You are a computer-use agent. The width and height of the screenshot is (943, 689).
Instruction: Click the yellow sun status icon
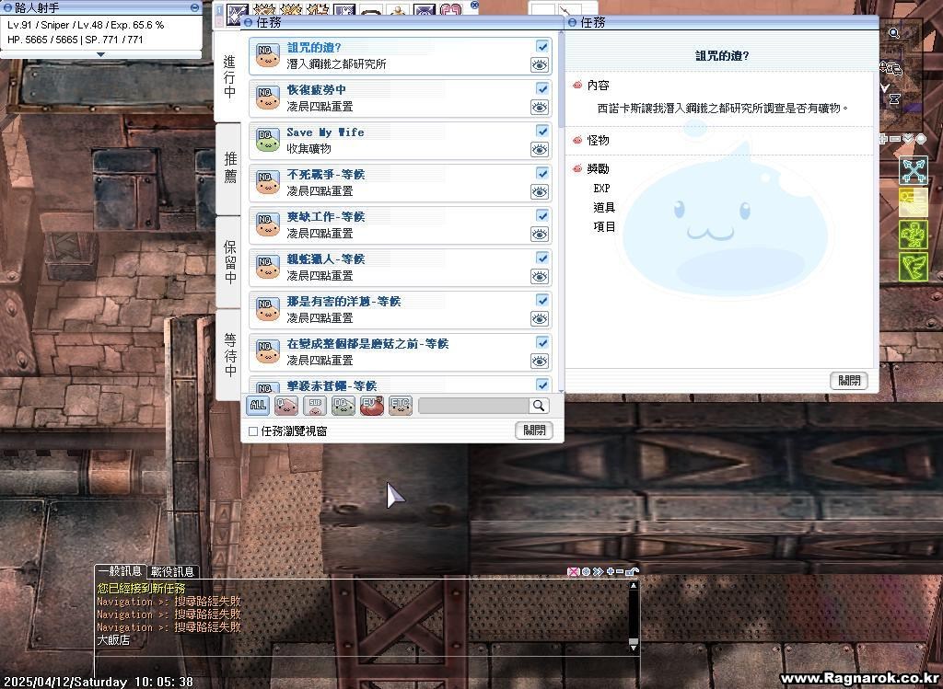(x=914, y=202)
